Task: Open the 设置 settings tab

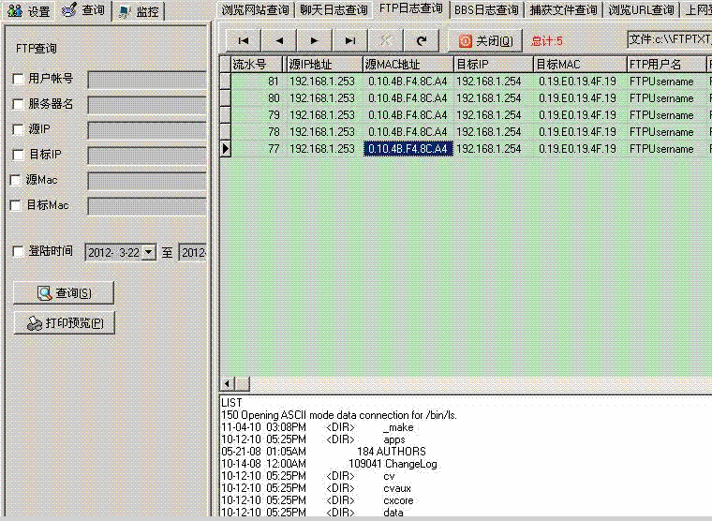Action: 29,11
